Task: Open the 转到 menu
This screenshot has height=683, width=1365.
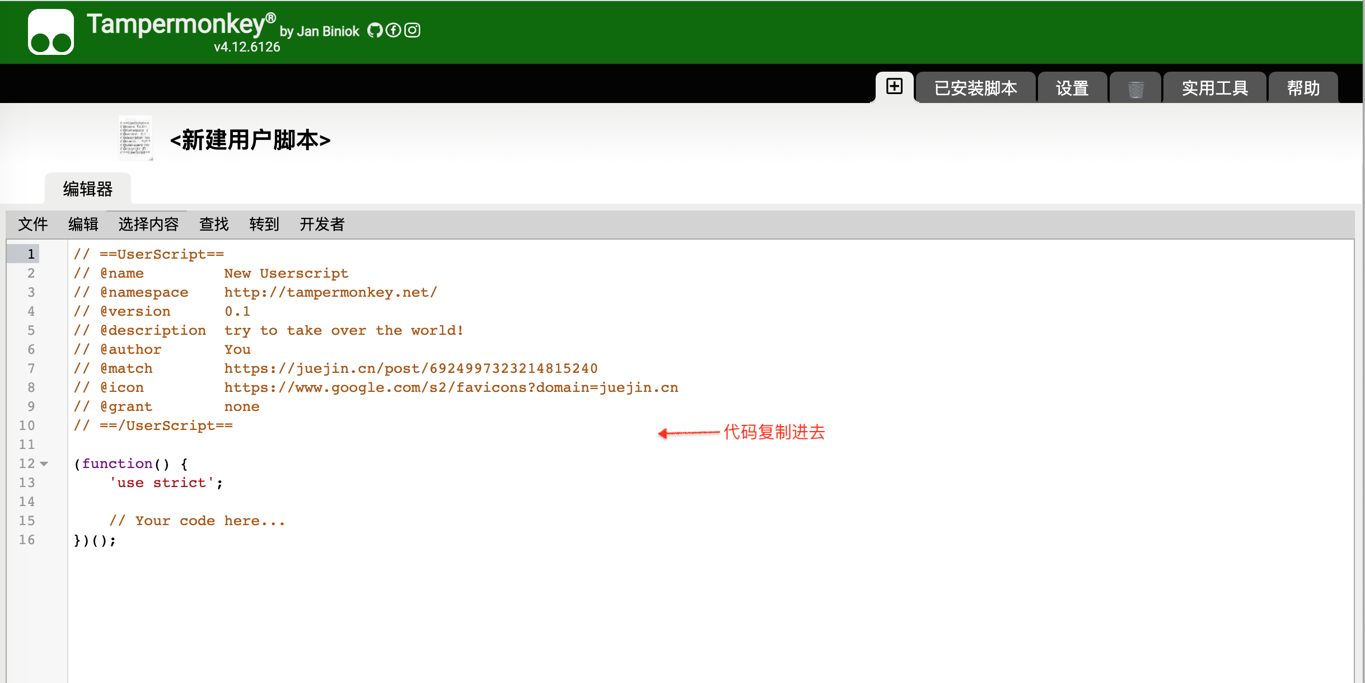Action: (264, 224)
